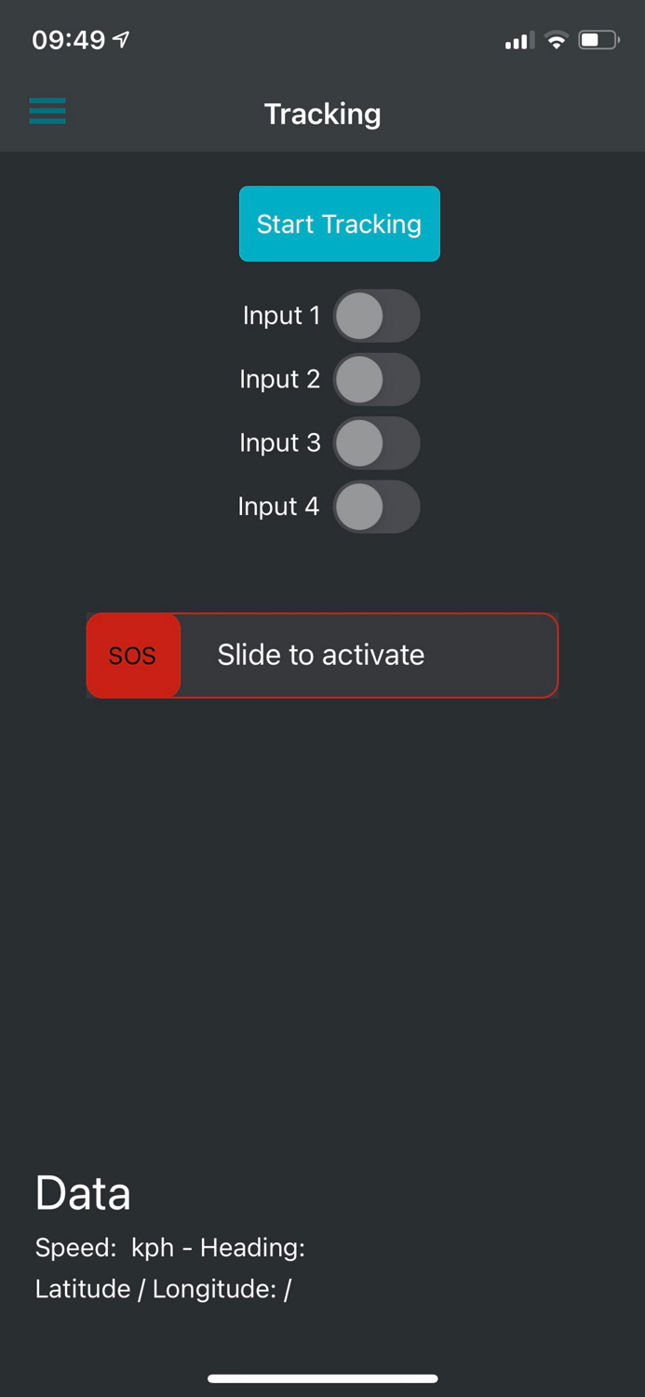
Task: Tap the location arrow next to the clock
Action: click(119, 38)
